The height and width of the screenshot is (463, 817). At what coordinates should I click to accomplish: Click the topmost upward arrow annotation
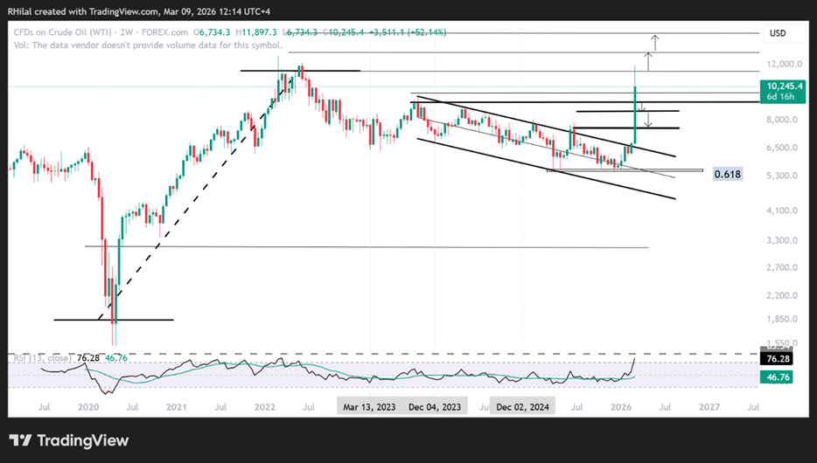(655, 42)
